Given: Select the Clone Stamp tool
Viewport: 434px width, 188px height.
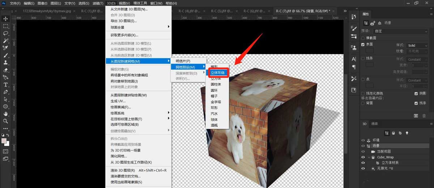Looking at the screenshot, I should [6, 63].
